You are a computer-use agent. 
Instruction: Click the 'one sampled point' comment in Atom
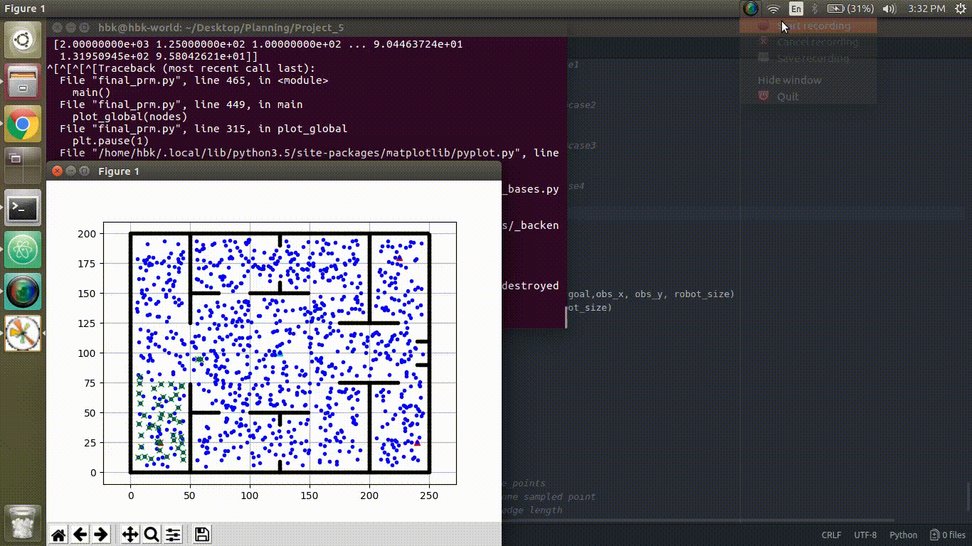549,496
